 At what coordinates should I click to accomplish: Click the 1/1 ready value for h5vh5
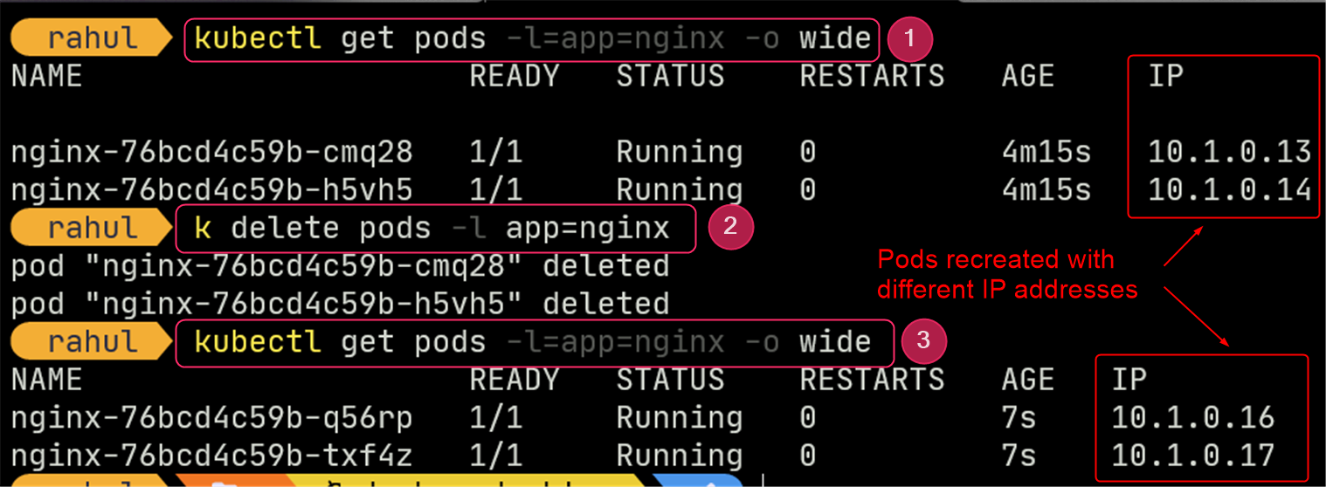(x=496, y=190)
